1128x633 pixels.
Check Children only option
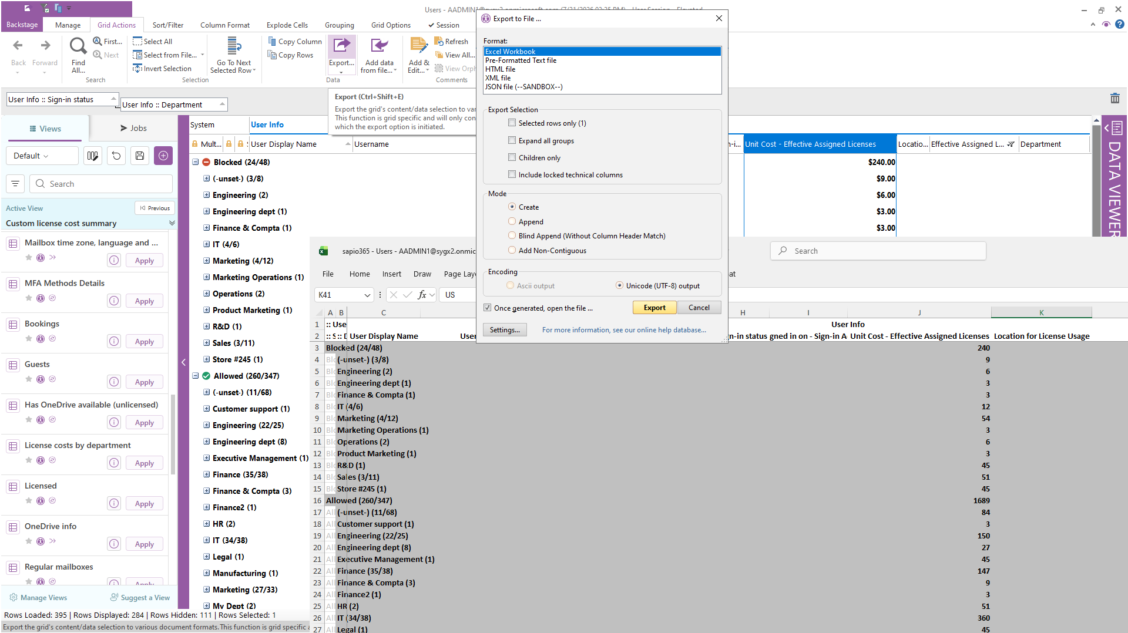512,157
